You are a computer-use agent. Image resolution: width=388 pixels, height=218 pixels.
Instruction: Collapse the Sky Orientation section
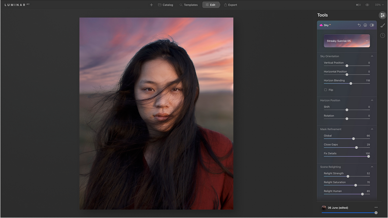[x=372, y=56]
